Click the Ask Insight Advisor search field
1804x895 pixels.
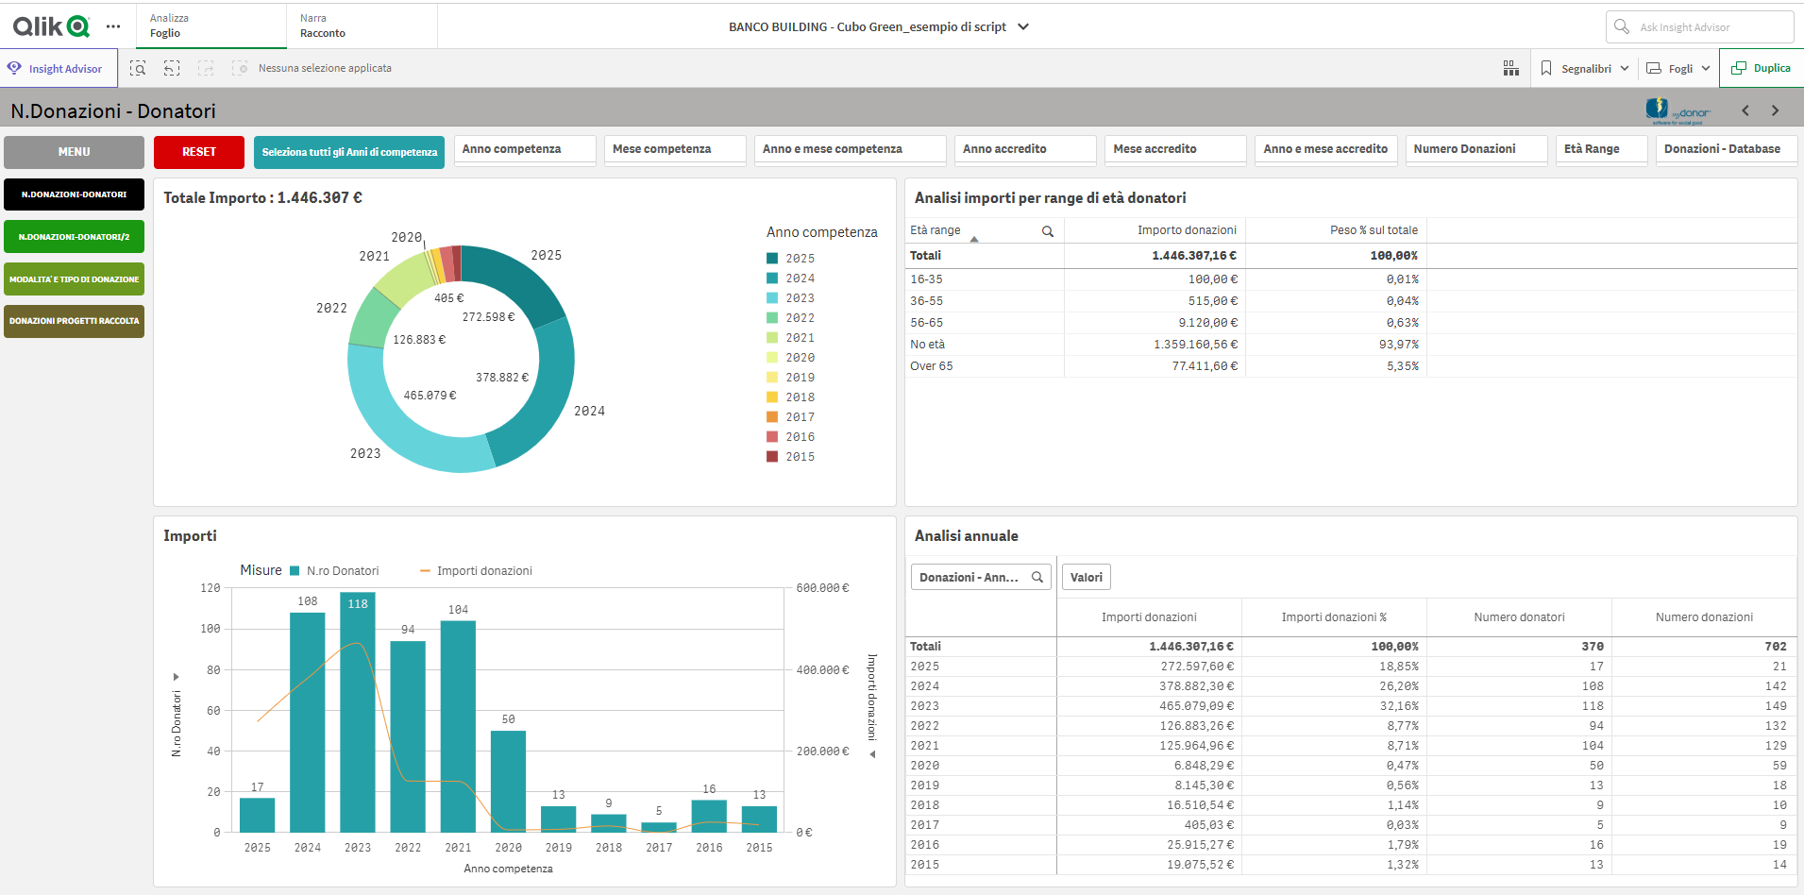click(x=1699, y=27)
